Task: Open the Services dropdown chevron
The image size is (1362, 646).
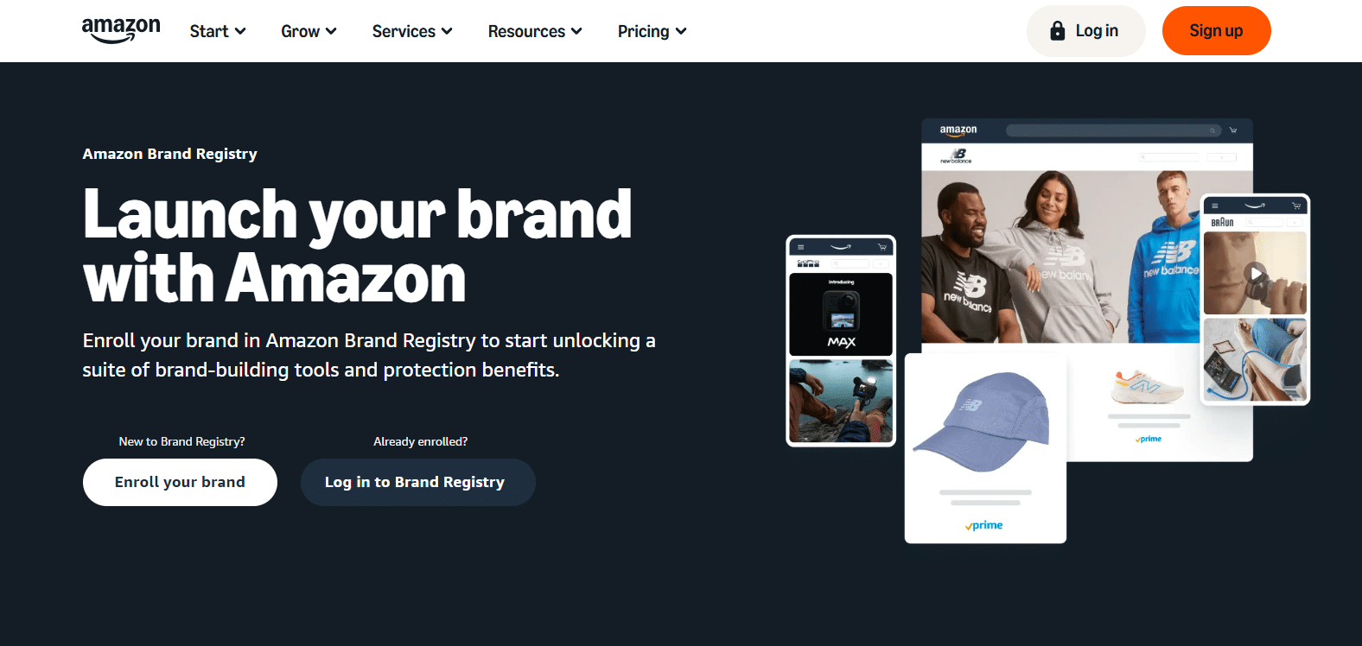Action: 447,31
